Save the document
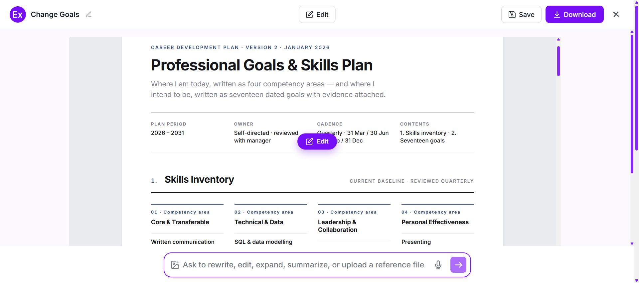The height and width of the screenshot is (283, 639). [521, 14]
